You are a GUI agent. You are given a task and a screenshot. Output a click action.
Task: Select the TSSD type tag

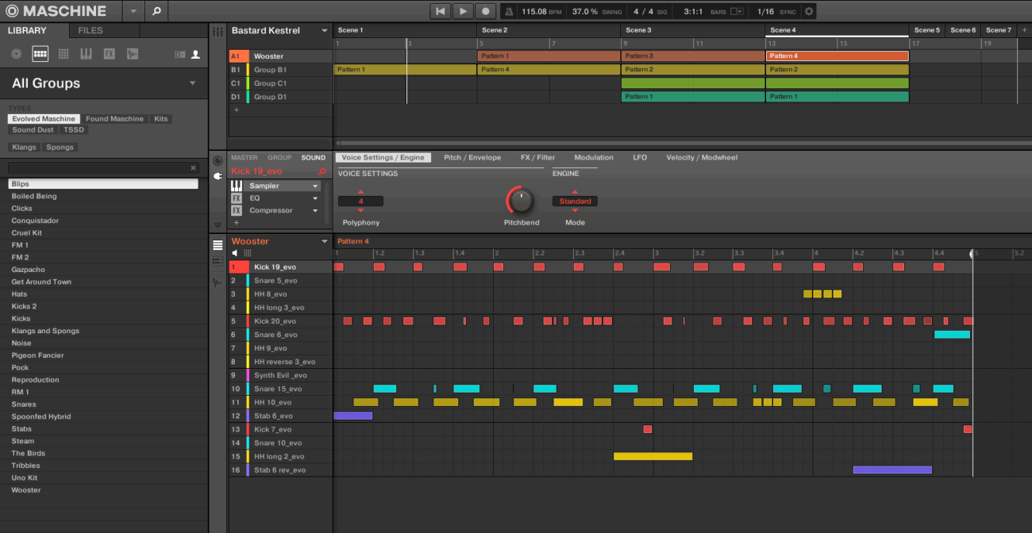click(x=74, y=130)
